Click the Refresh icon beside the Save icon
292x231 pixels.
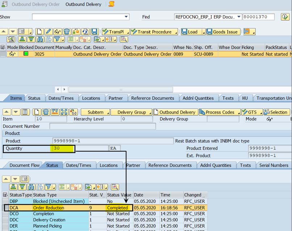[x=85, y=32]
